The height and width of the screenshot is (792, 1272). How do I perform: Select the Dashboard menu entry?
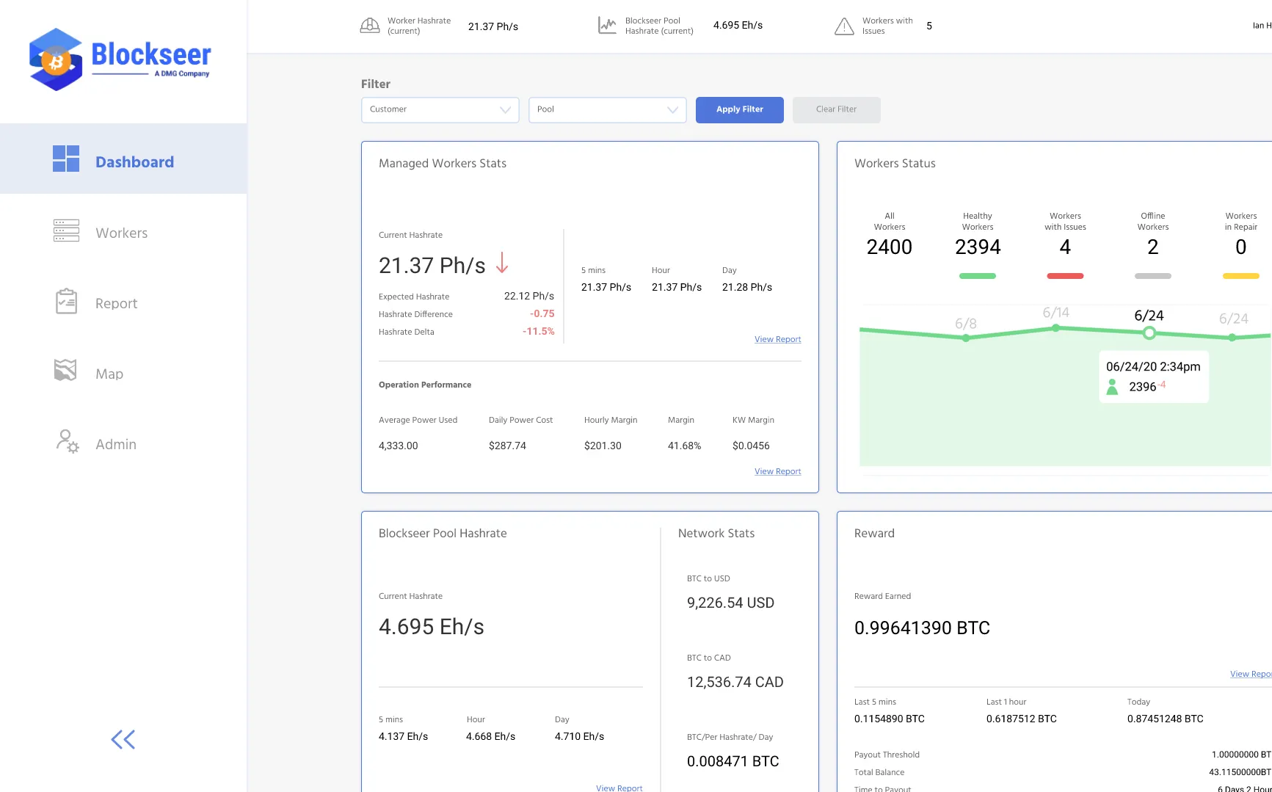tap(134, 161)
